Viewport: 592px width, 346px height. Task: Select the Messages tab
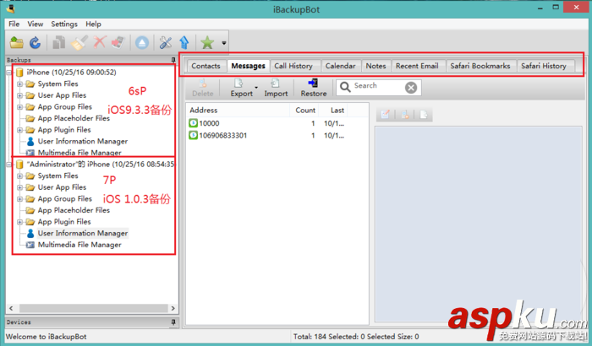248,66
